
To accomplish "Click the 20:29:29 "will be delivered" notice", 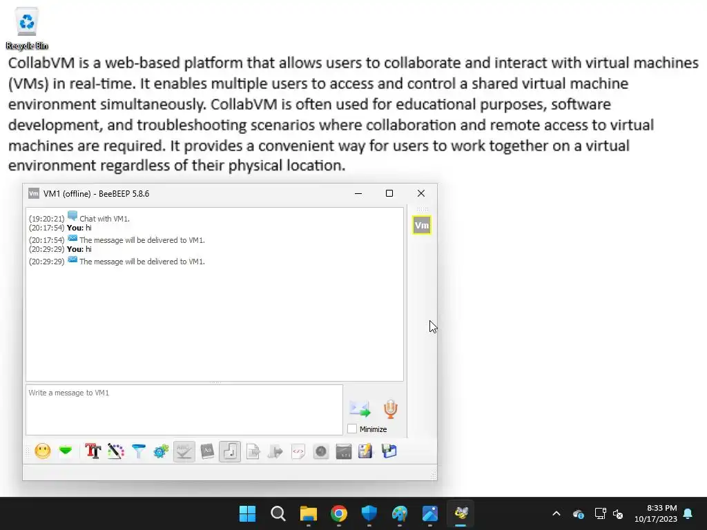I will coord(142,262).
